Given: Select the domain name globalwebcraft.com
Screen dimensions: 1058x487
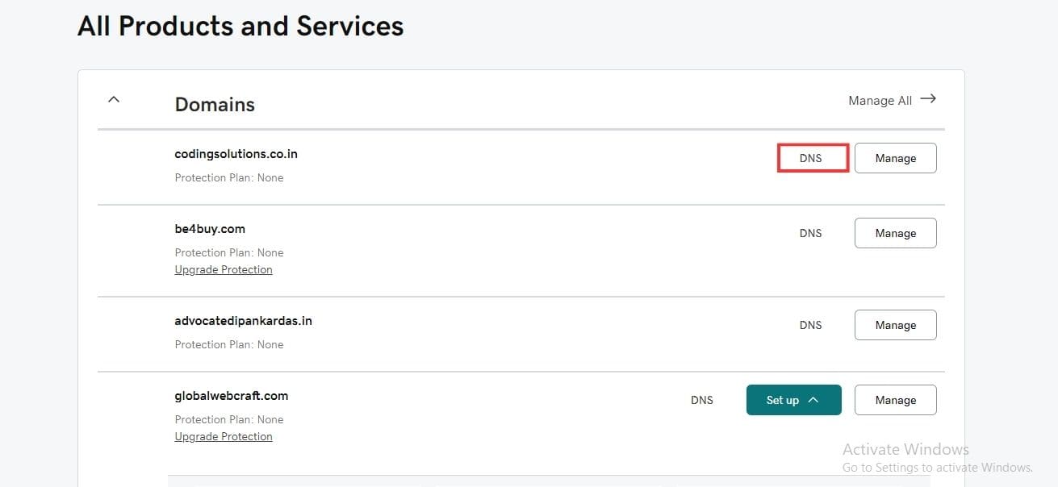Looking at the screenshot, I should click(x=231, y=395).
